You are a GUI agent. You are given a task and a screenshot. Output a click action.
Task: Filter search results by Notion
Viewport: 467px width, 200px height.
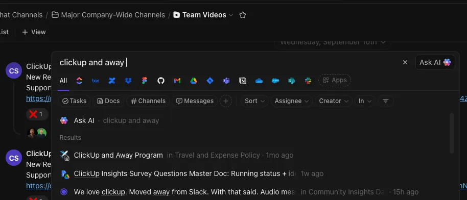click(x=243, y=81)
